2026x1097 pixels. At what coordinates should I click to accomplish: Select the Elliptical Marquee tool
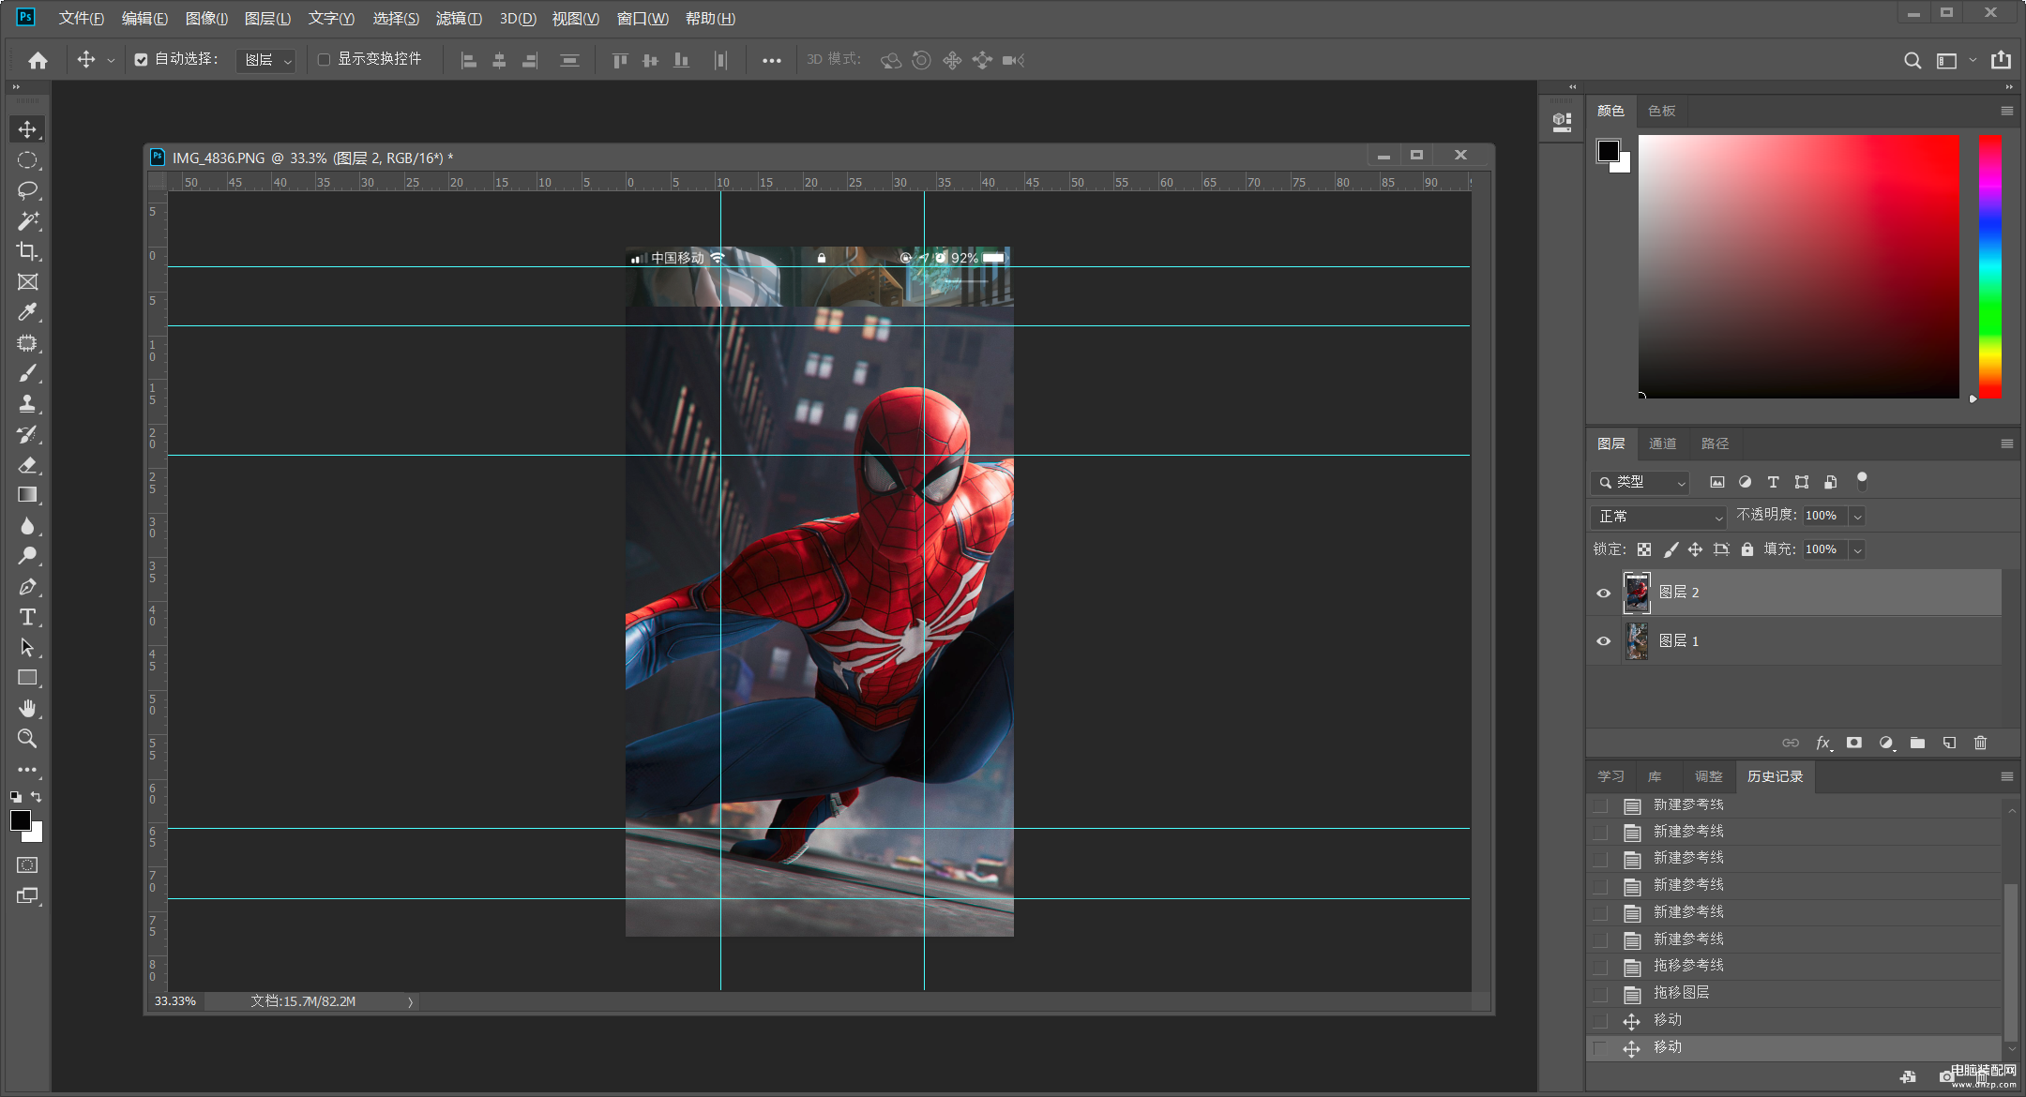pyautogui.click(x=27, y=160)
